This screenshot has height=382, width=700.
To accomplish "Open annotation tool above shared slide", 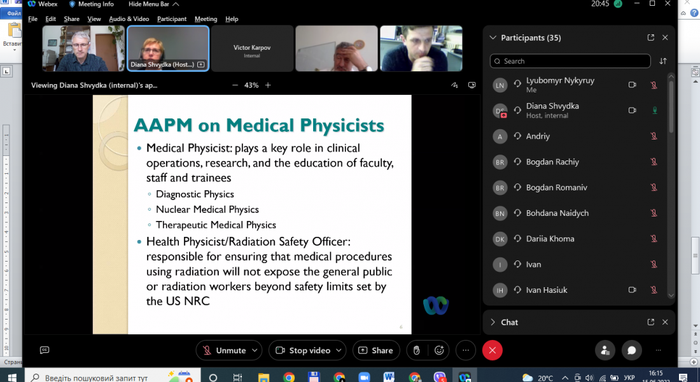I will pos(454,85).
